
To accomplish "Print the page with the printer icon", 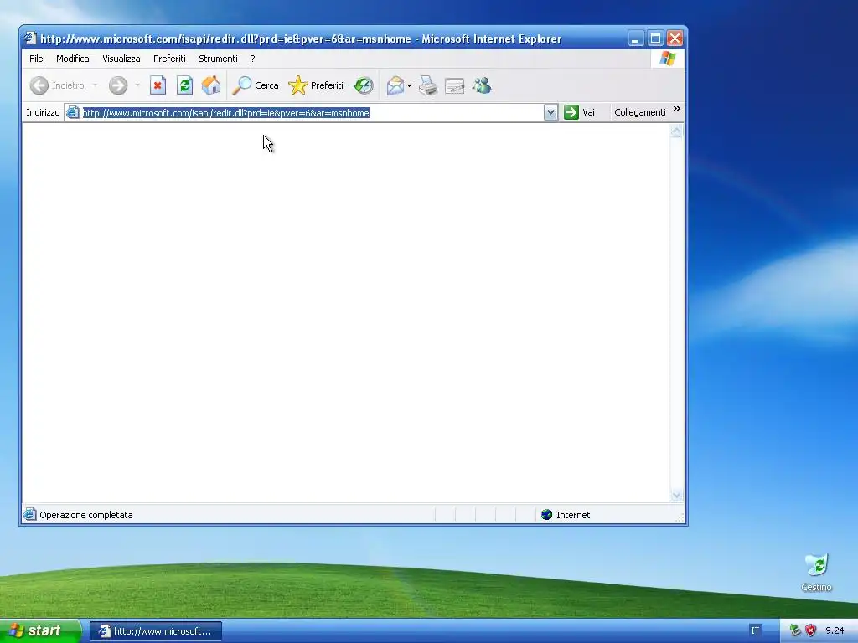I will pos(428,85).
